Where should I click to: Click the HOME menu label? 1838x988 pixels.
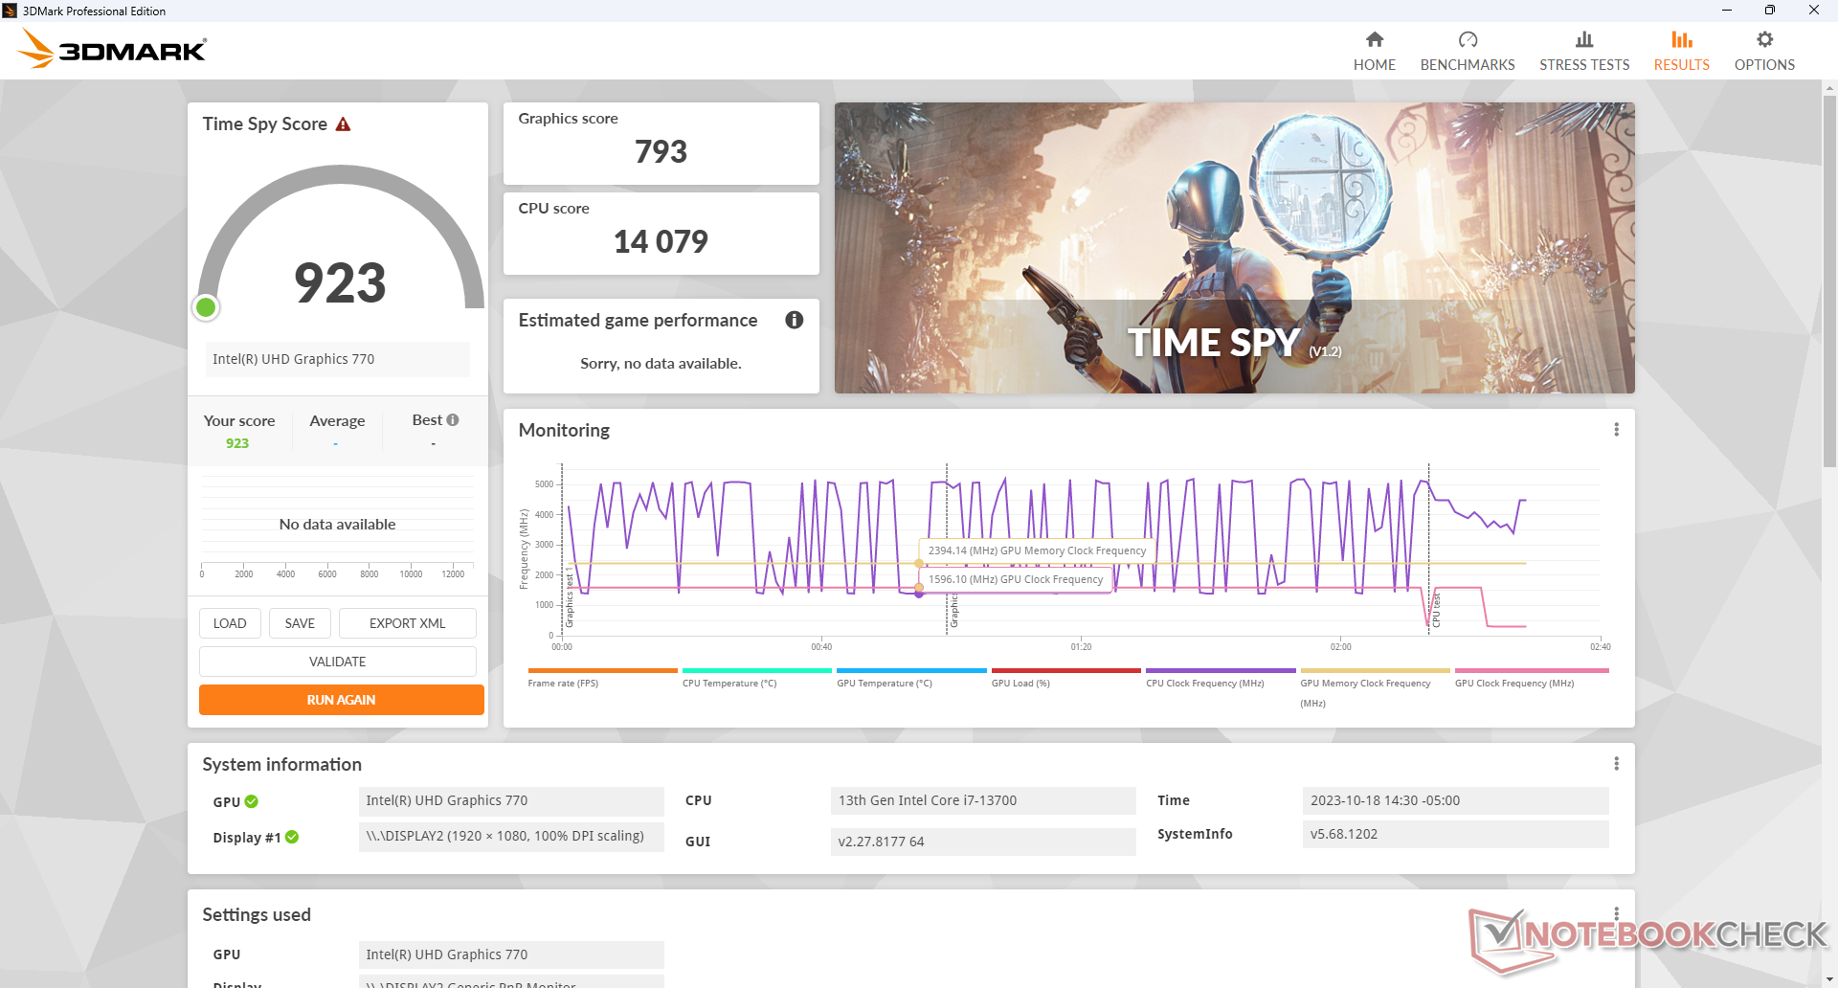(1374, 65)
